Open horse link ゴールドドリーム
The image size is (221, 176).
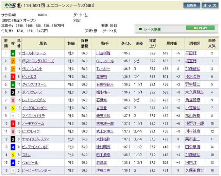tap(34, 53)
